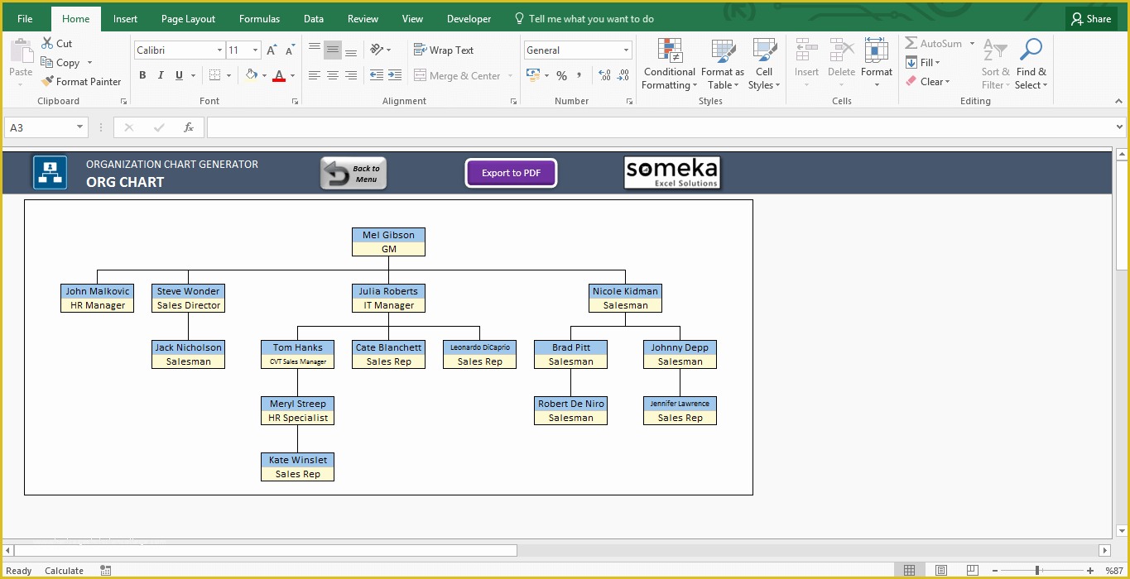Viewport: 1130px width, 579px height.
Task: Set Middle Align for cells
Action: pyautogui.click(x=333, y=50)
